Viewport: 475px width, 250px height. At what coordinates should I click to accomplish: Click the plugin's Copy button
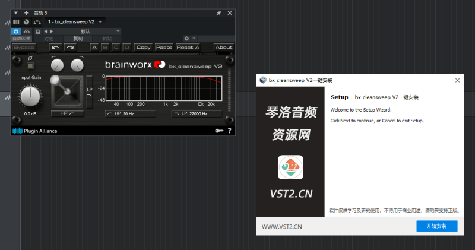[x=144, y=48]
